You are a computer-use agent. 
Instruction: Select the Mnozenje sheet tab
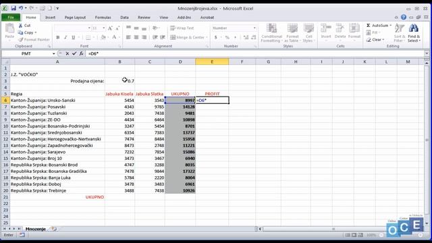(x=36, y=229)
